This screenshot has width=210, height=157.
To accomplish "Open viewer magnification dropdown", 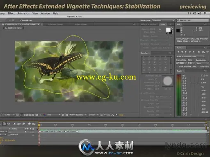I will [9, 115].
